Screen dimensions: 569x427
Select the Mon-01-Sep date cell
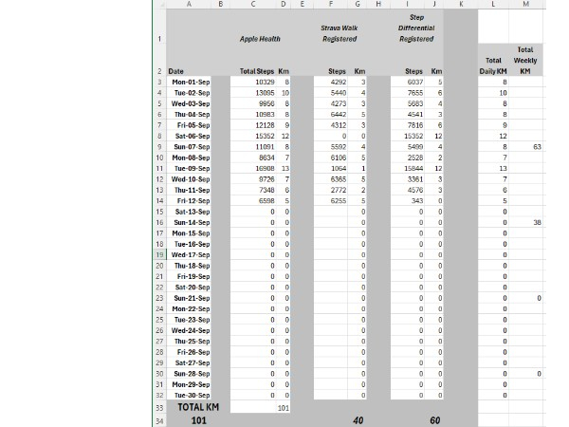pos(188,83)
